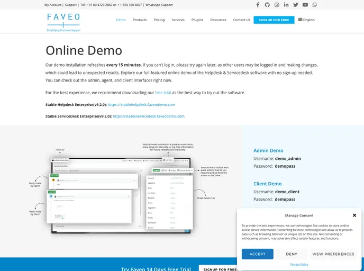Viewport: 364px width, 271px height.
Task: Open the Services menu
Action: pos(178,20)
